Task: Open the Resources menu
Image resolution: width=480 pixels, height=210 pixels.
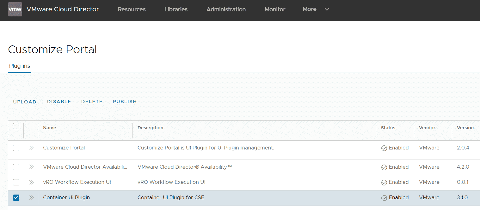Action: pyautogui.click(x=132, y=9)
